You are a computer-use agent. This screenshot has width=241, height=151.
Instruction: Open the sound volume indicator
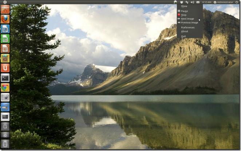tap(192, 2)
